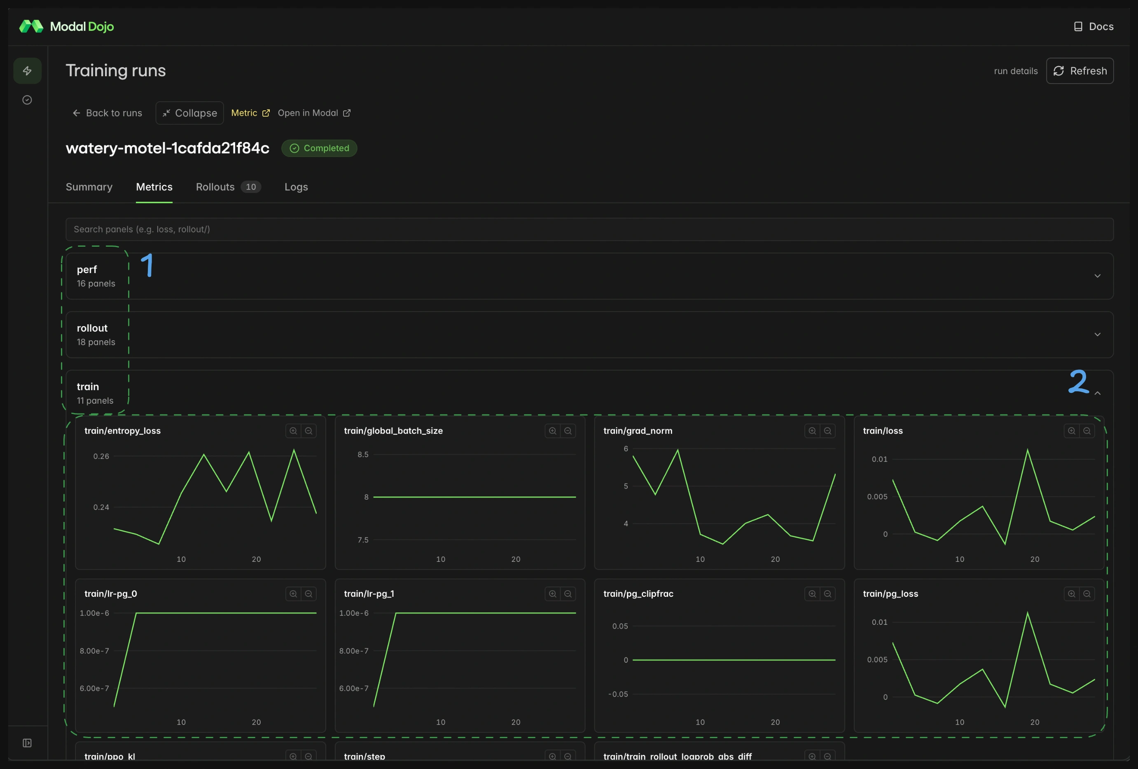Zoom out on train/lr-pg_0 chart
This screenshot has height=769, width=1138.
click(x=308, y=594)
